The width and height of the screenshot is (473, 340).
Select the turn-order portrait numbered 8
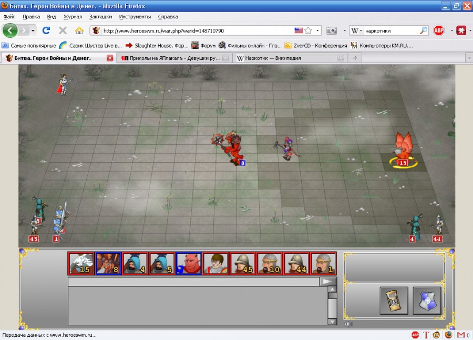pyautogui.click(x=108, y=263)
